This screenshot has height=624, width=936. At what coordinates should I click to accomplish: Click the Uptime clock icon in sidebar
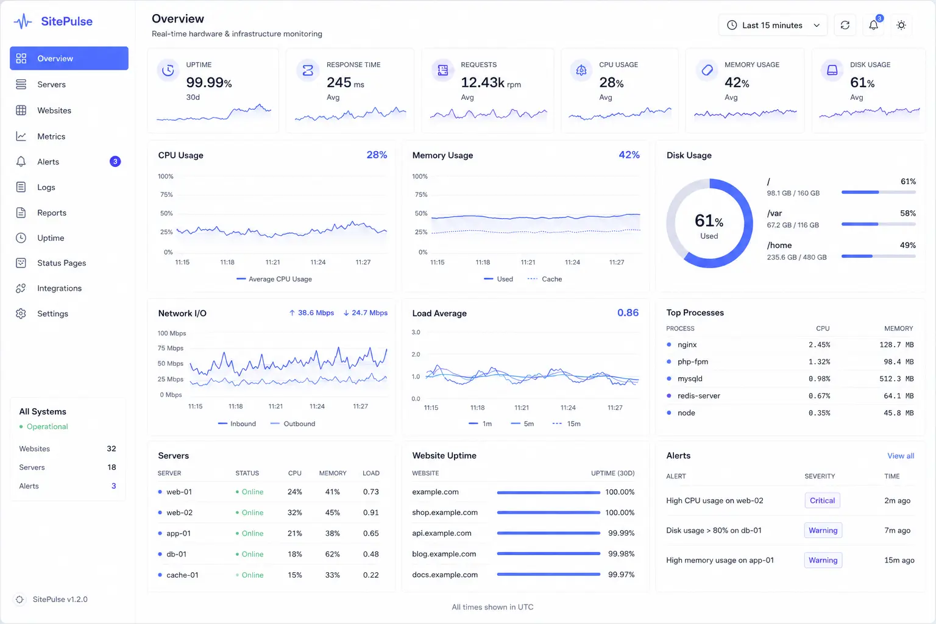tap(21, 238)
